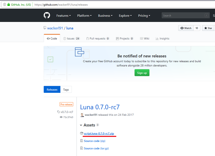The image size is (215, 156).
Task: Click the commit icon beside 71c37e3
Action: click(61, 117)
